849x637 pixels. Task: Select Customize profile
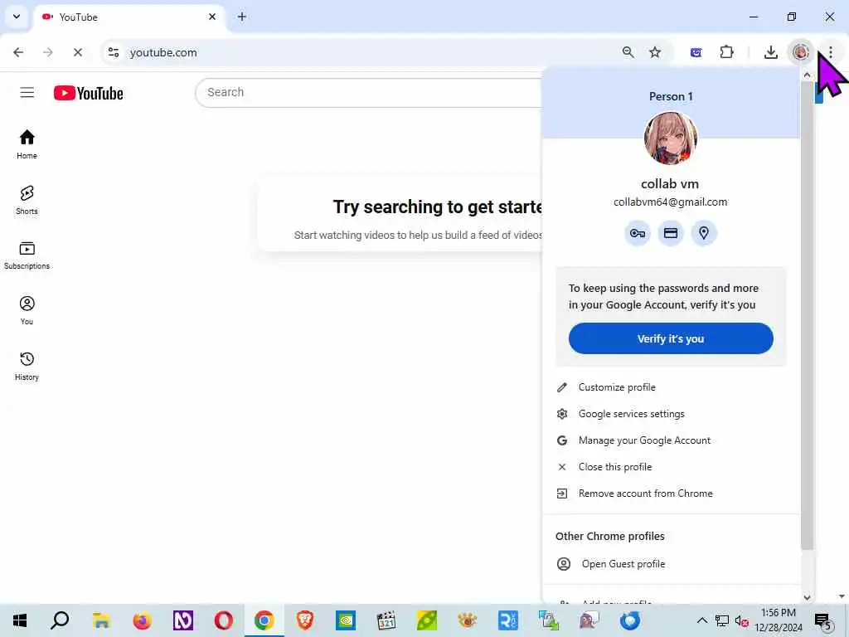[x=670, y=387]
